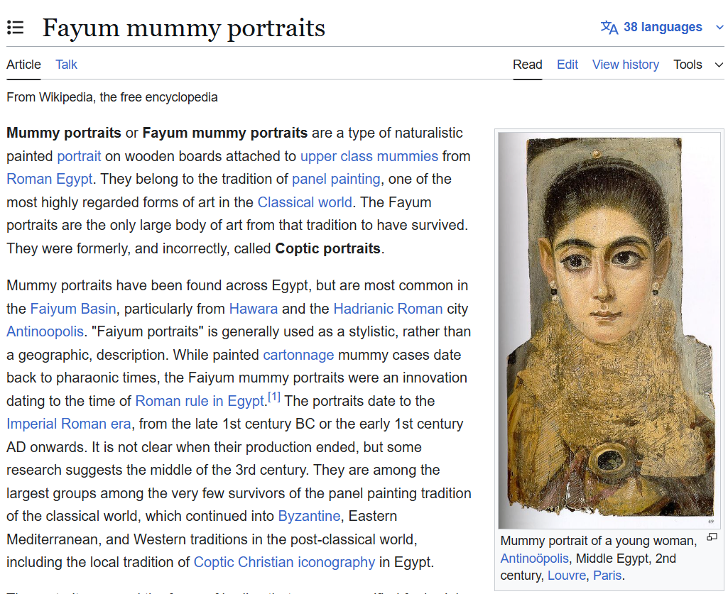The height and width of the screenshot is (594, 728).
Task: Open the Faiyum Basin link
Action: pyautogui.click(x=73, y=309)
